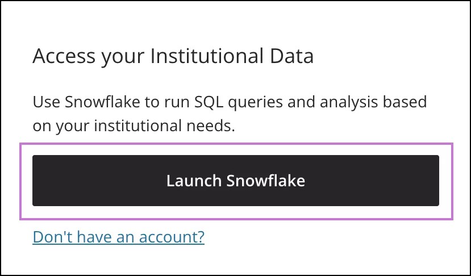Launch Snowflake to run SQL queries
This screenshot has width=471, height=276.
pos(235,181)
